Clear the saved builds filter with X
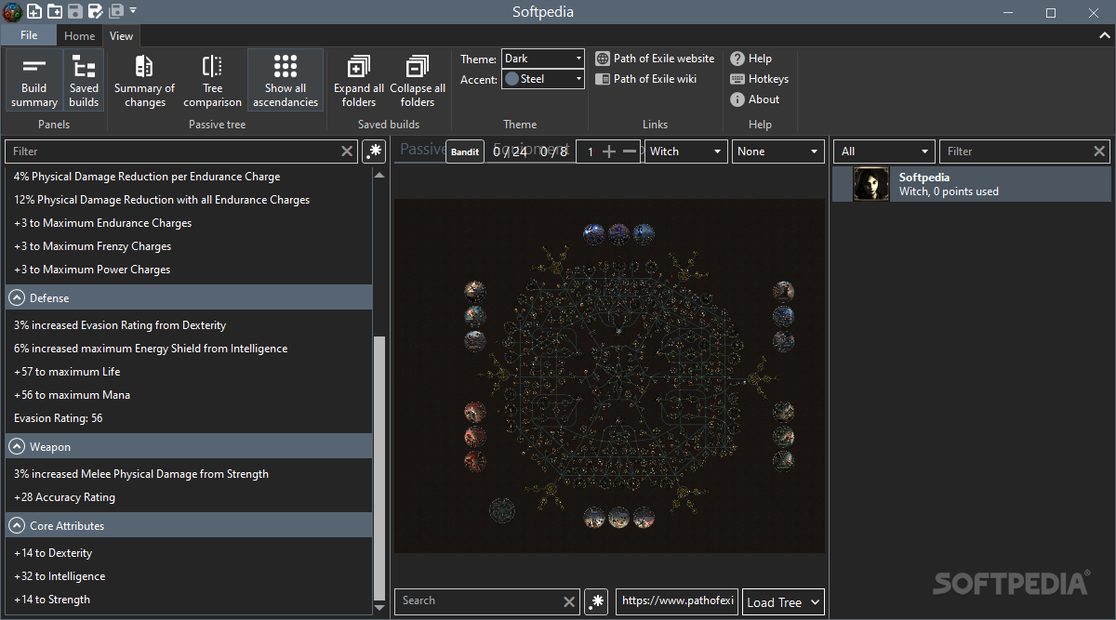 [1099, 151]
